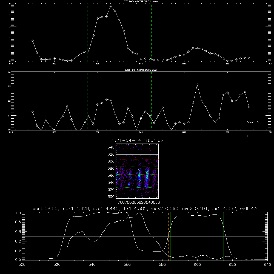Viewport: 274px width, 274px height.
Task: Click the 580 label on spectrogram y-axis
Action: (x=111, y=169)
